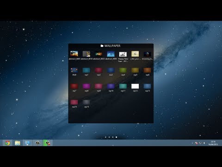Pick the white wp12 wallpaper

click(x=135, y=86)
